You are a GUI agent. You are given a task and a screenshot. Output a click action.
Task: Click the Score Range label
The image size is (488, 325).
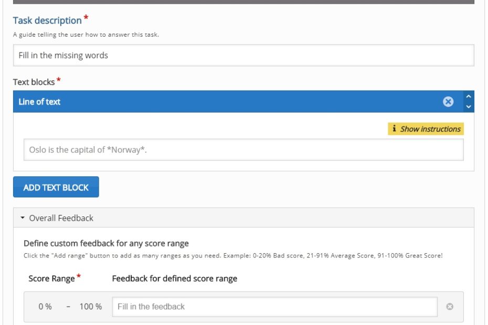pos(51,278)
